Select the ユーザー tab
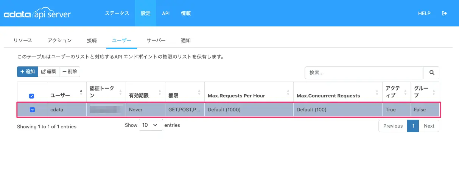Image resolution: width=459 pixels, height=188 pixels. click(121, 40)
